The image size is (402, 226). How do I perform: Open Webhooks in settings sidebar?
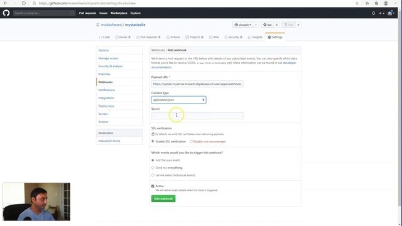119,82
